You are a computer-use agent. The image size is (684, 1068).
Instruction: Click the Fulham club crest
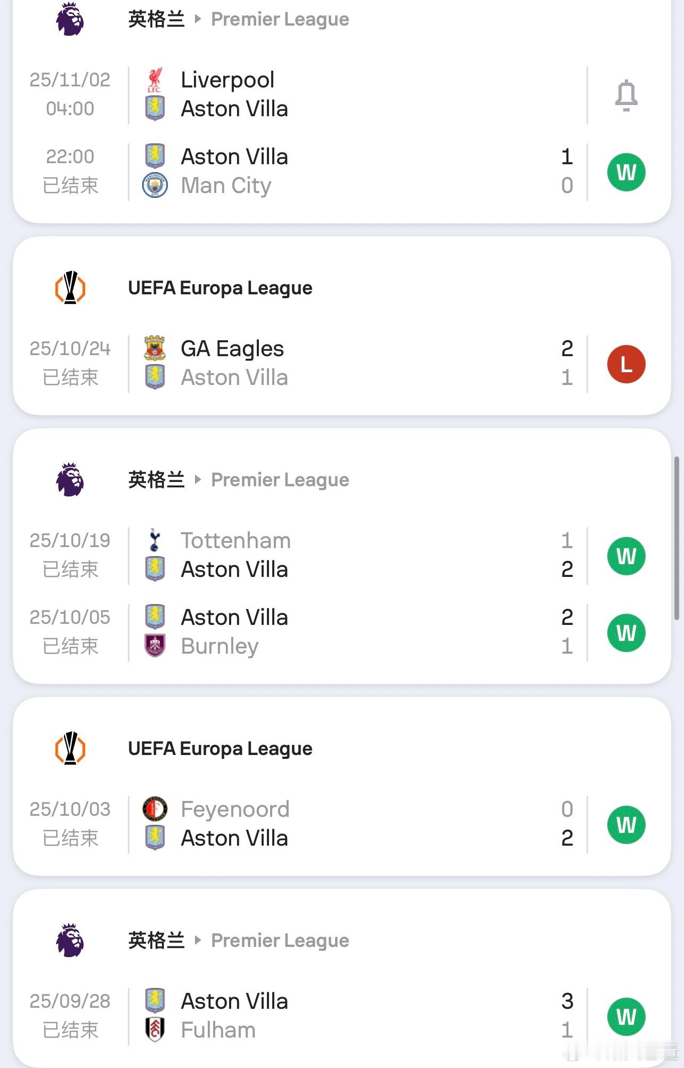[x=154, y=1030]
